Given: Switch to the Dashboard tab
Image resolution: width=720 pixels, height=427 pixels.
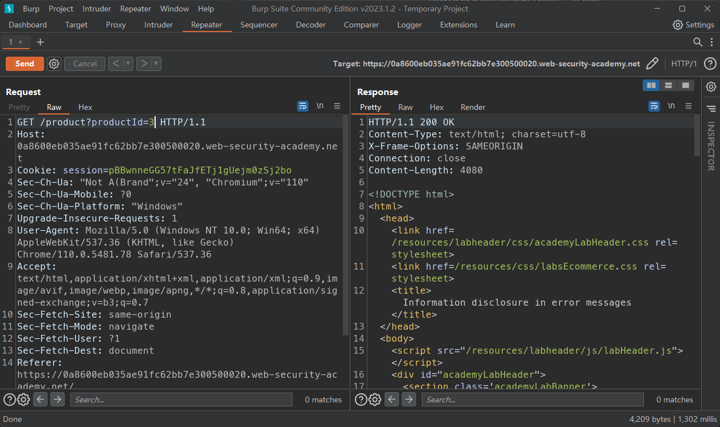Looking at the screenshot, I should tap(28, 25).
